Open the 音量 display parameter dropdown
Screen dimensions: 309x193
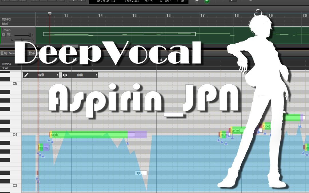tap(80, 75)
